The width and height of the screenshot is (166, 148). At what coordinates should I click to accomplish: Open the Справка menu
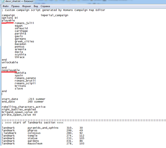[x=45, y=6]
